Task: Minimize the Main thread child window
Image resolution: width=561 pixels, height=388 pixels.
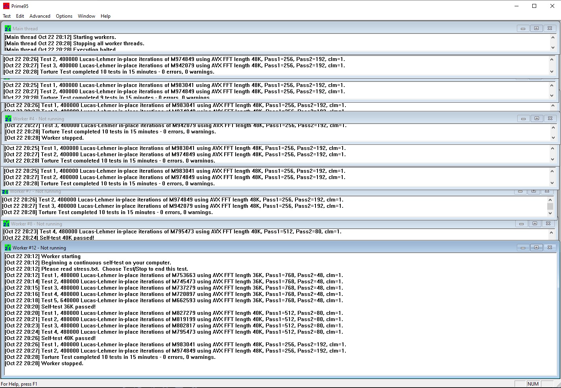Action: pos(523,28)
